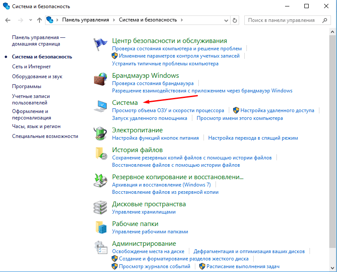Click Настройка функций кнопок питания link
337x272 pixels.
point(155,138)
